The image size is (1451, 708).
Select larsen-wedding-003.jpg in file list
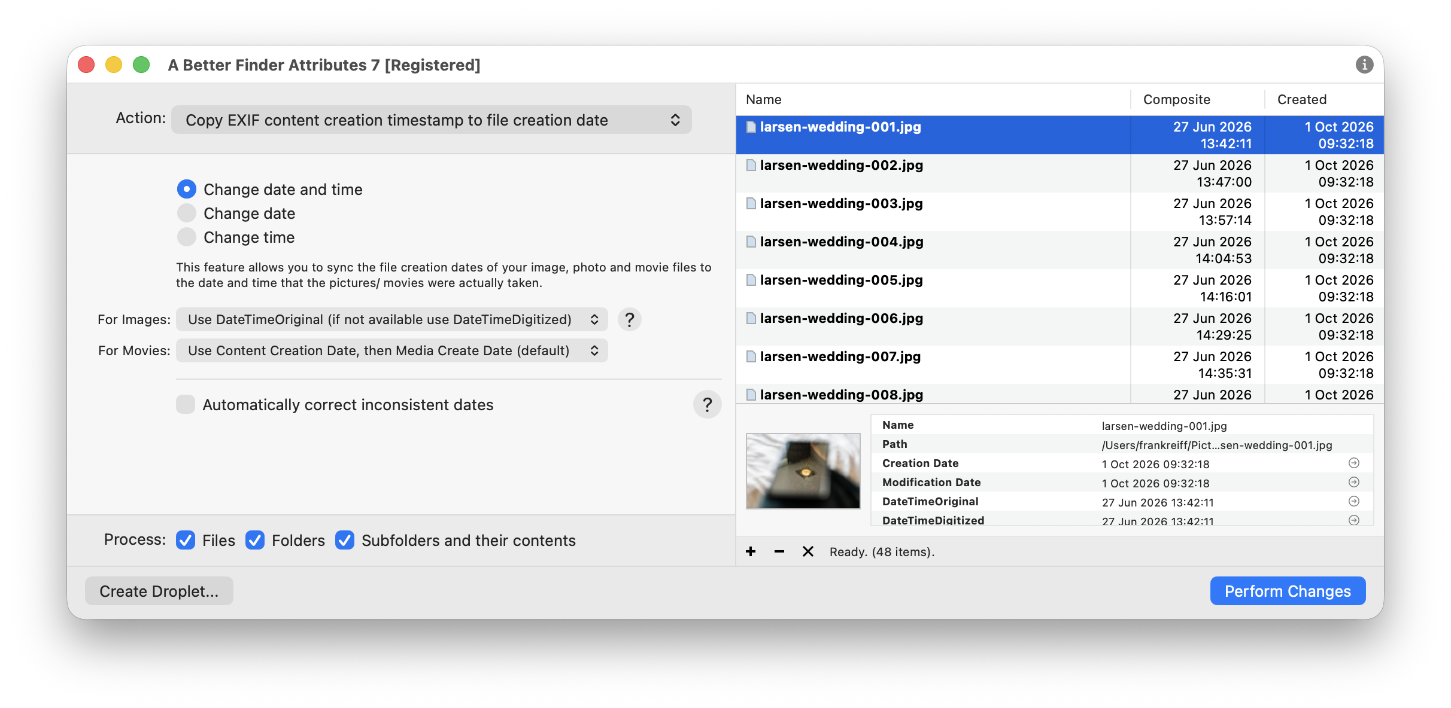(1060, 212)
